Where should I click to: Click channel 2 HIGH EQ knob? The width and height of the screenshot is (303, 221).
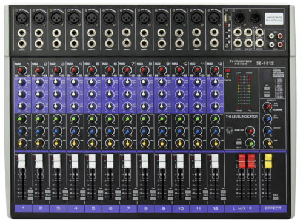click(39, 82)
